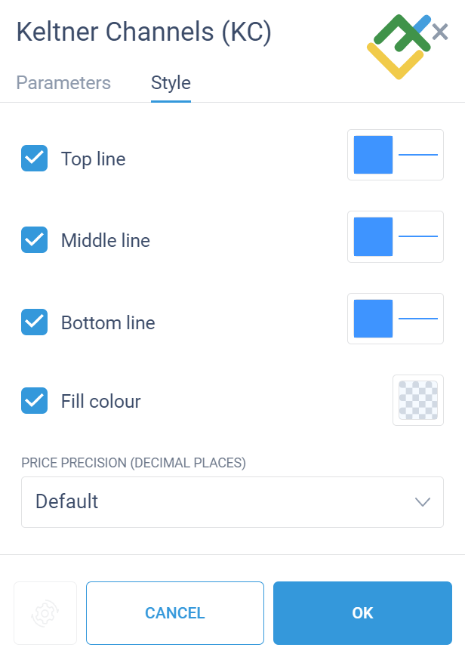Pick the Top line blue colour swatch
This screenshot has width=465, height=666.
coord(373,155)
